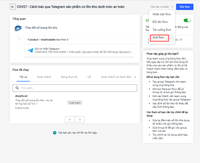Image resolution: width=200 pixels, height=163 pixels.
Task: Toggle the flow active switch off
Action: click(187, 20)
